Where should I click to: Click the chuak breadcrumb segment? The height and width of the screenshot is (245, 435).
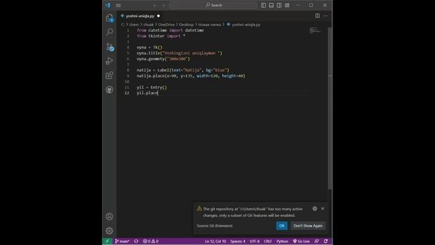pos(148,24)
